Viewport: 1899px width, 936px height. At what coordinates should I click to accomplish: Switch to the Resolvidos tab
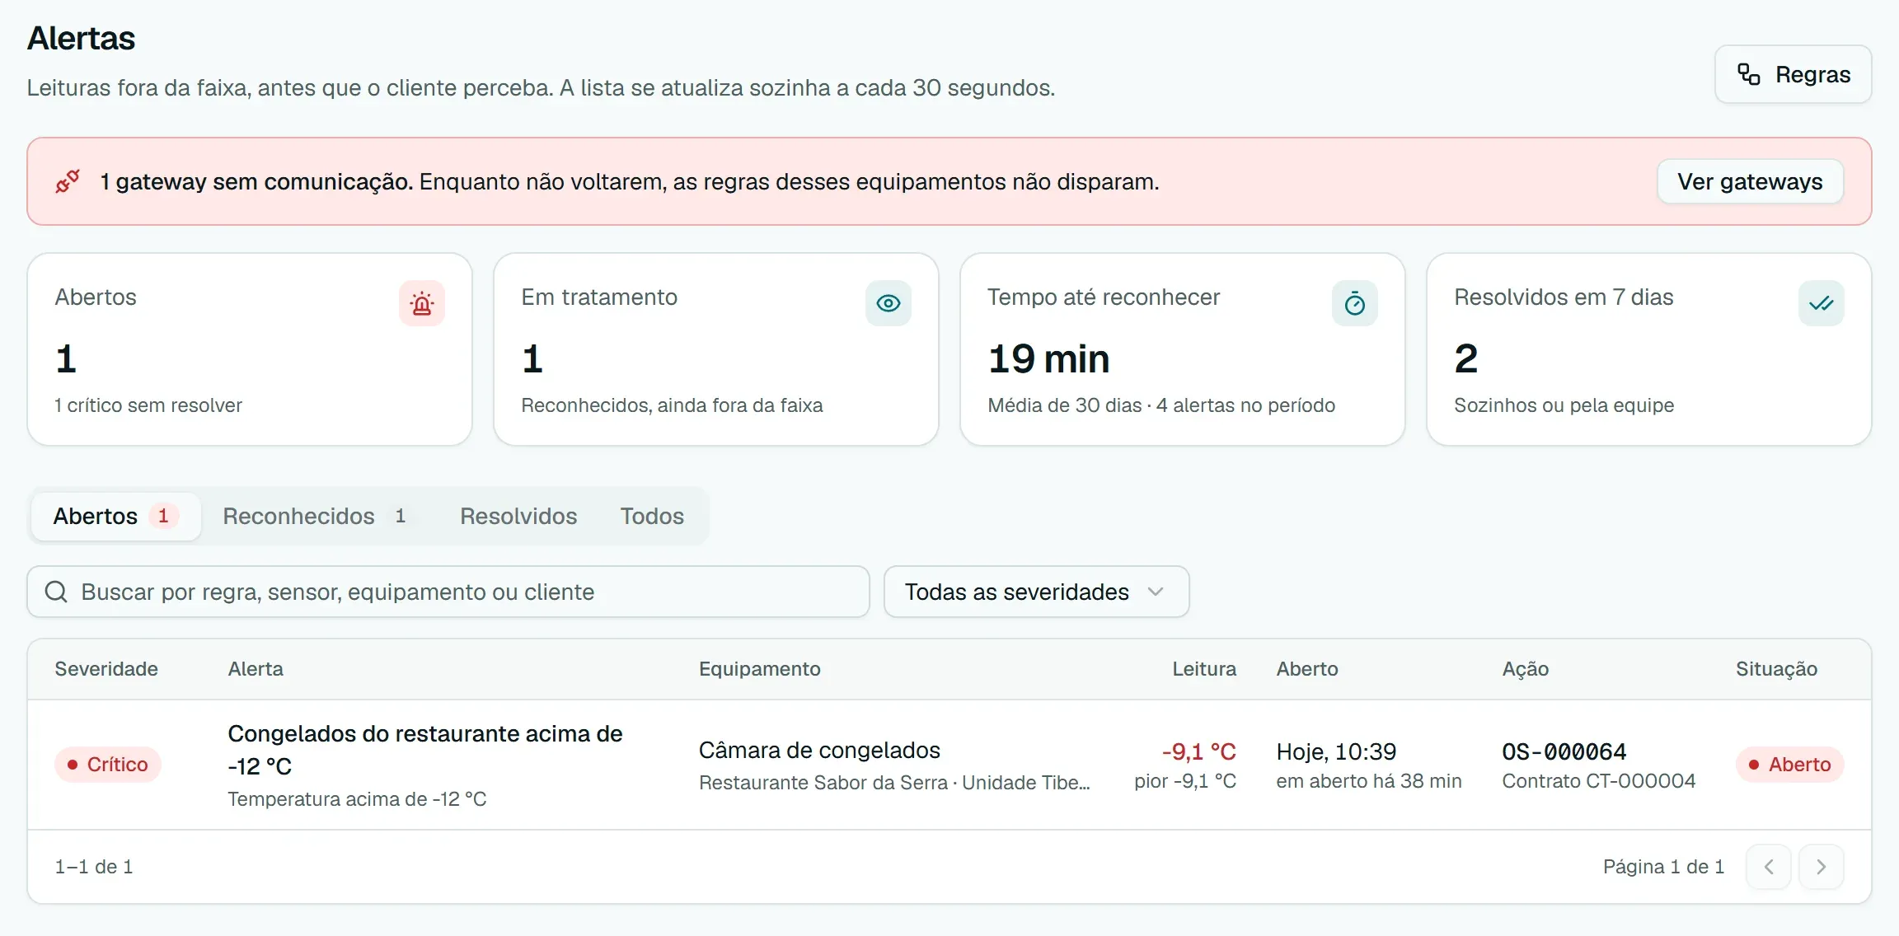[x=518, y=516]
